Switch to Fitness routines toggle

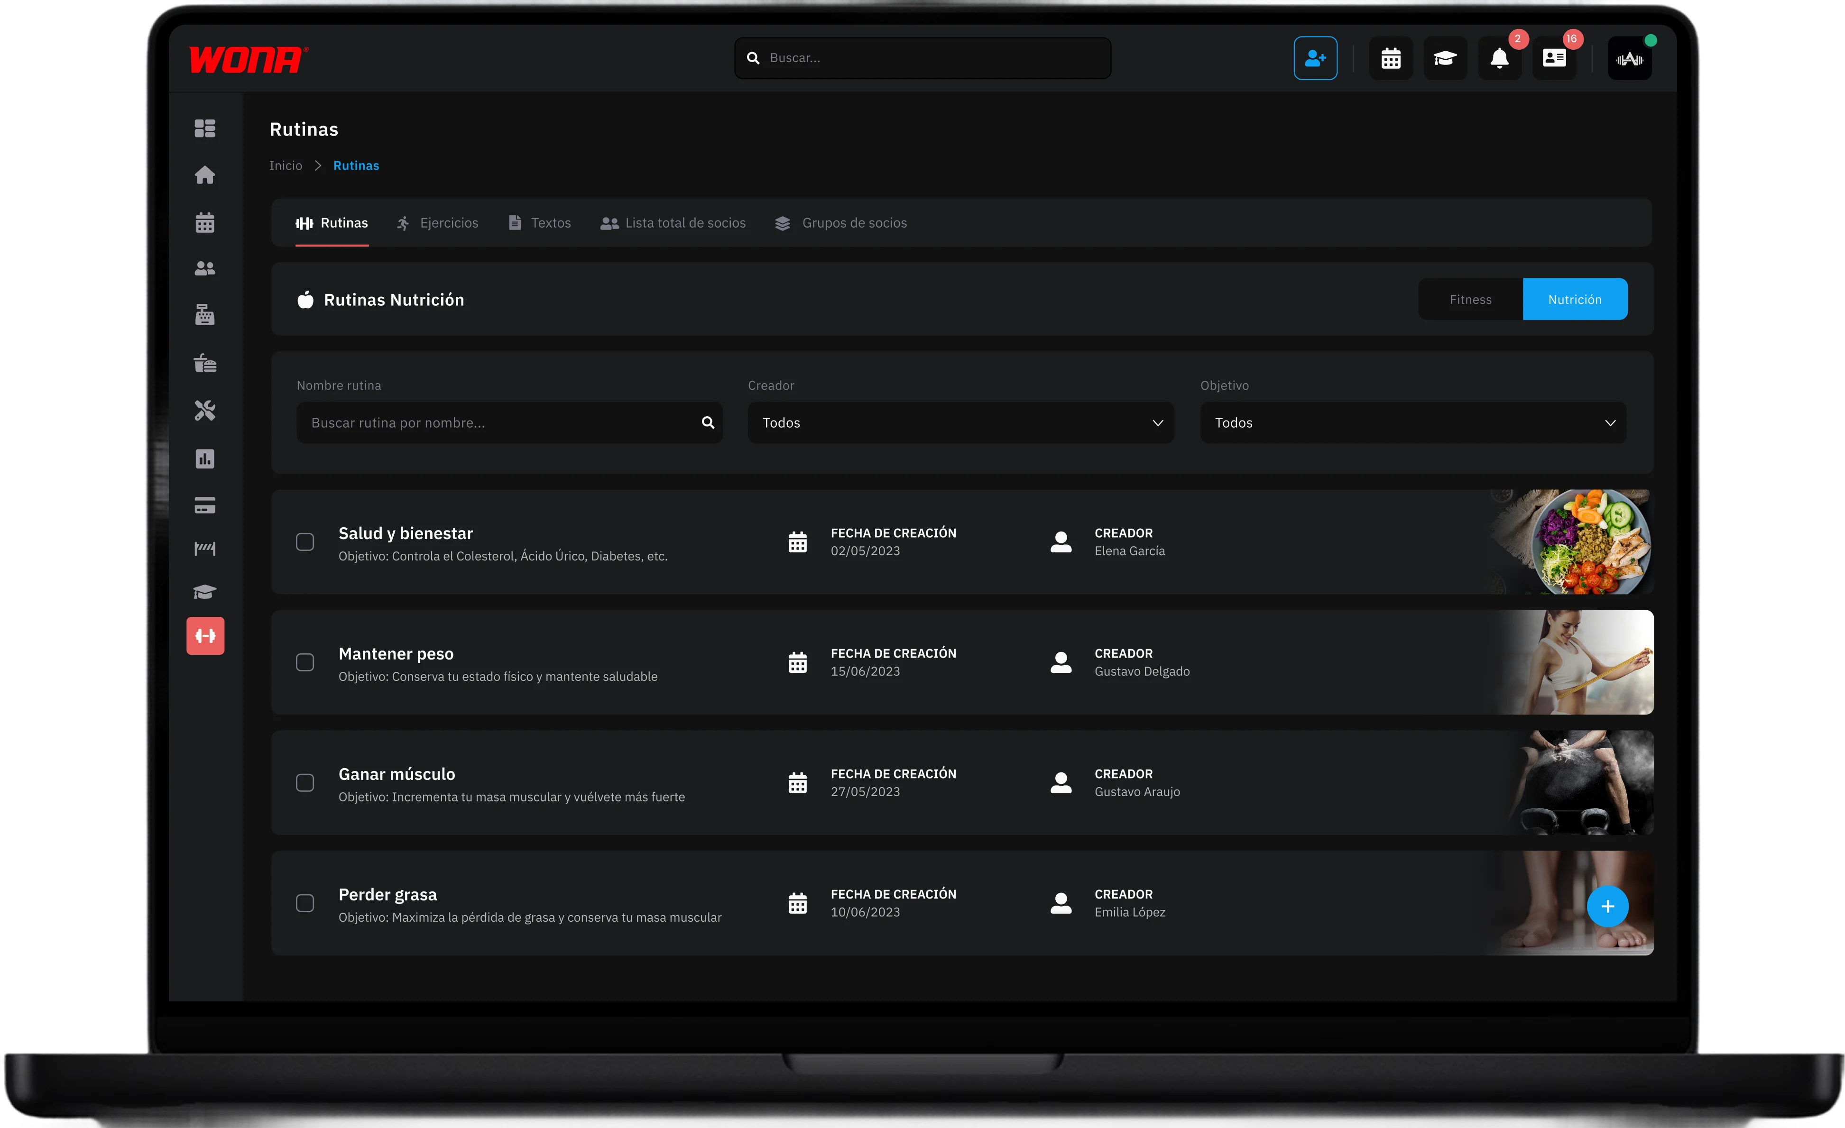point(1471,299)
